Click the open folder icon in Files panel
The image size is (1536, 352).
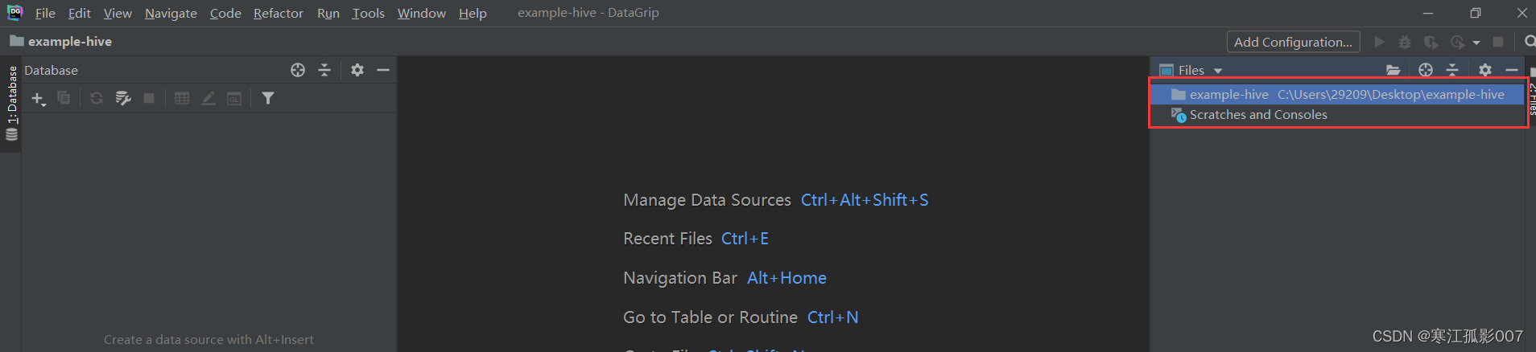pyautogui.click(x=1394, y=70)
